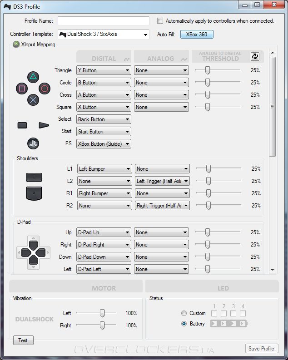The width and height of the screenshot is (288, 360).
Task: Open Cross A Button dropdown
Action: [x=104, y=95]
